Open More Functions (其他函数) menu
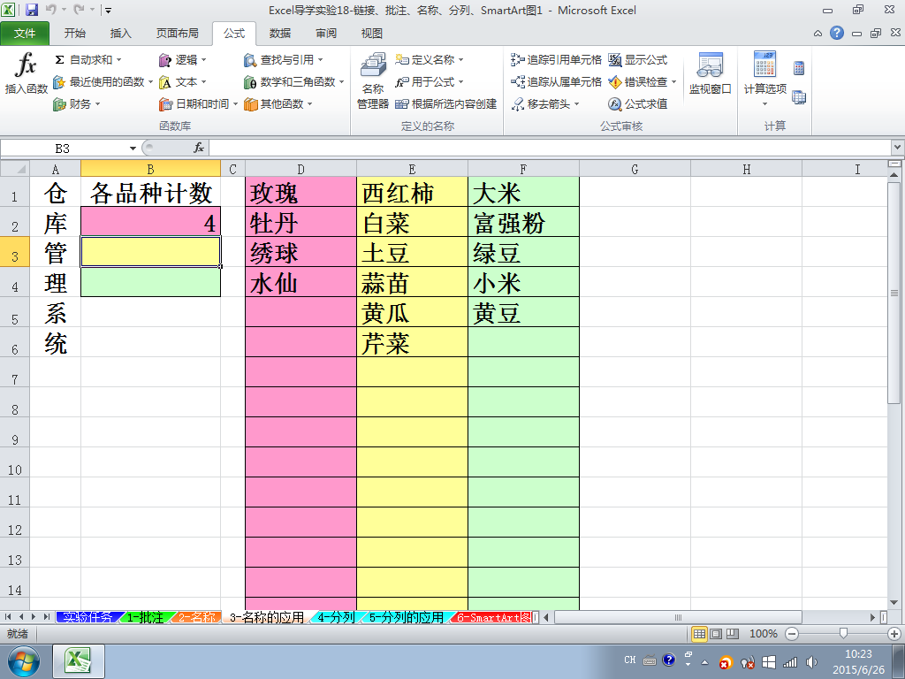This screenshot has height=679, width=905. [278, 104]
